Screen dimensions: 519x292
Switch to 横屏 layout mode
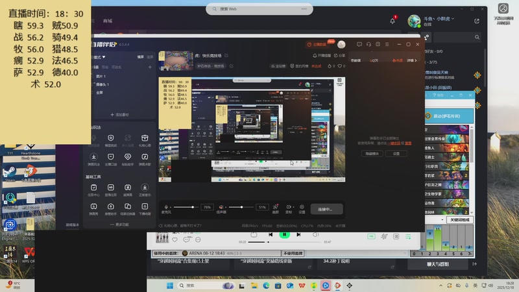tap(141, 57)
